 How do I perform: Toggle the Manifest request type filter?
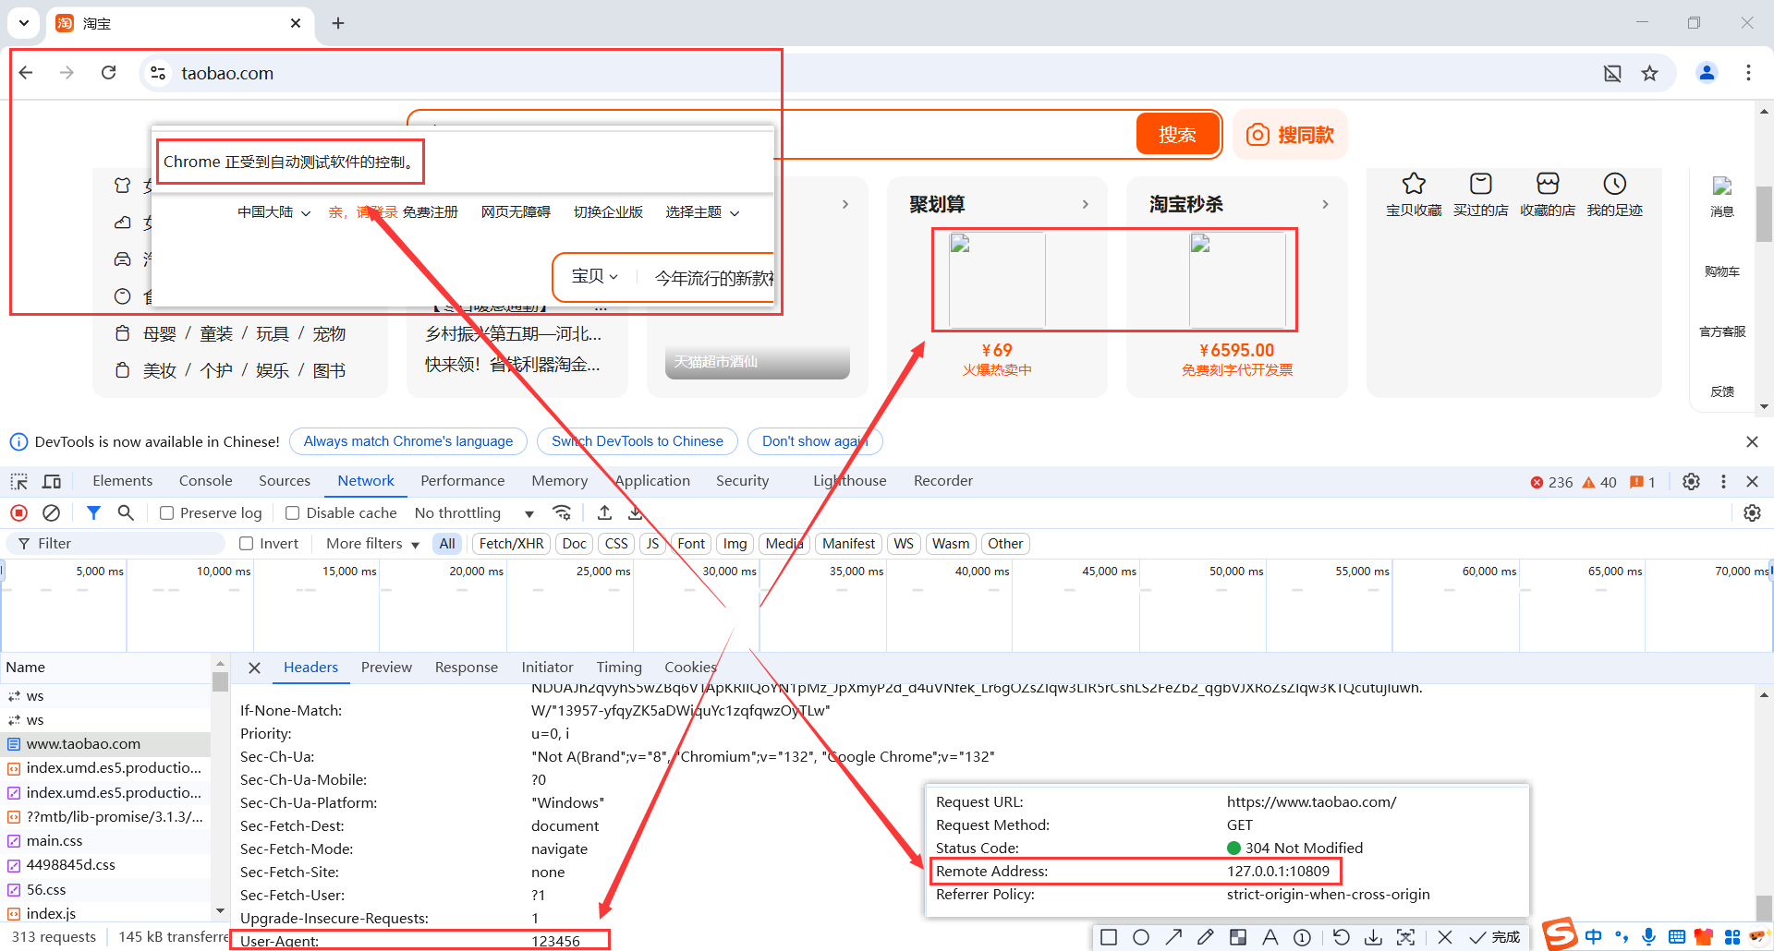pyautogui.click(x=848, y=544)
